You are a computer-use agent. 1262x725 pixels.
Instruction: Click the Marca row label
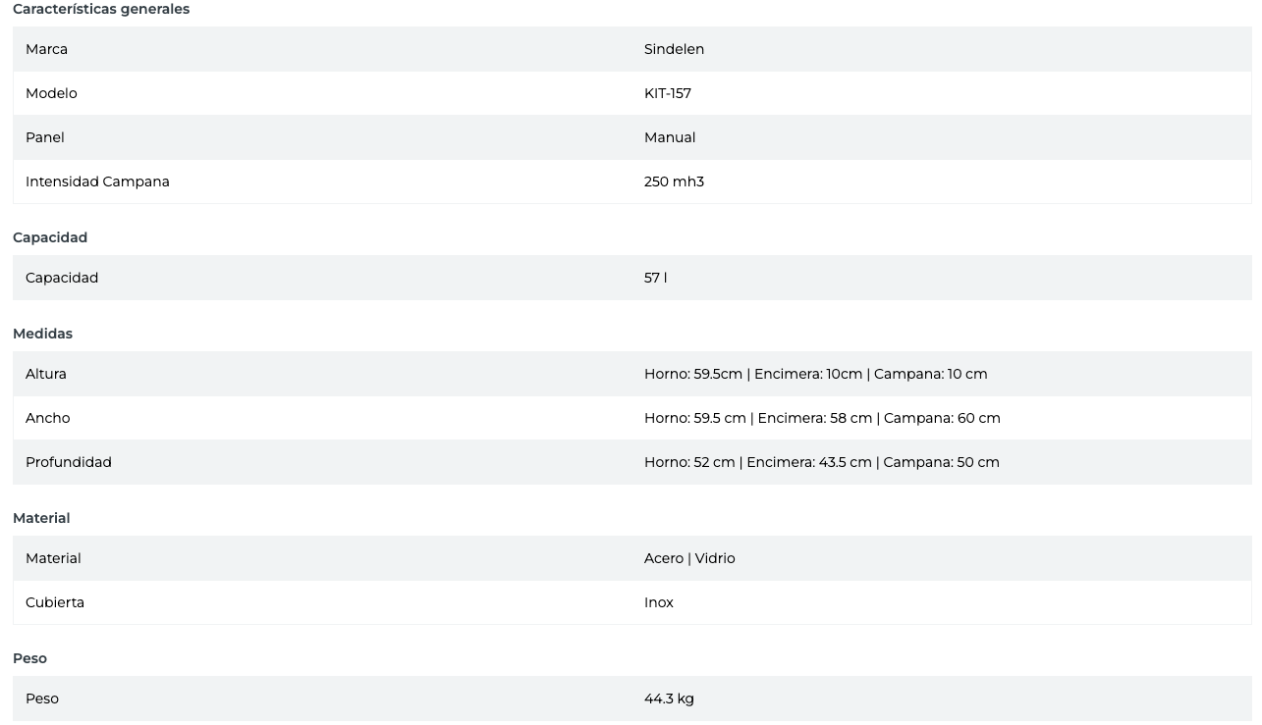click(x=46, y=49)
